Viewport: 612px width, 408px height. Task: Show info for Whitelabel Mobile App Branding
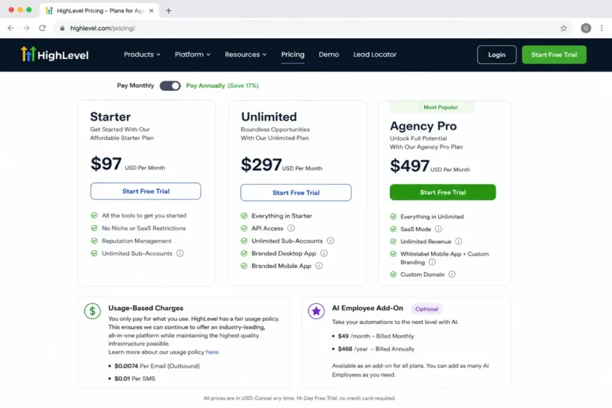point(432,262)
